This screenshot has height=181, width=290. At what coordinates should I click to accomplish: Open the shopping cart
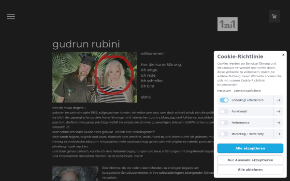(x=274, y=16)
